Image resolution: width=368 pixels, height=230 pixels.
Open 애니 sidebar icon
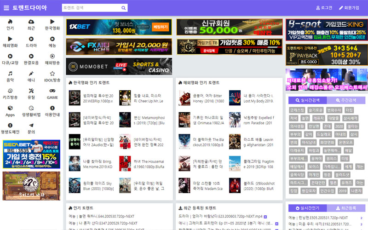(31, 74)
